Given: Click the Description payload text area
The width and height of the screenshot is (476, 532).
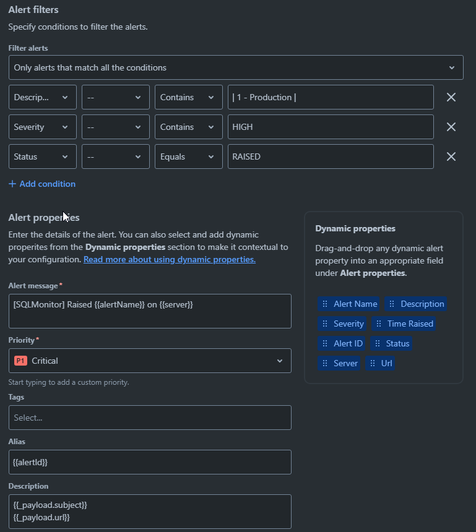Looking at the screenshot, I should tap(150, 512).
